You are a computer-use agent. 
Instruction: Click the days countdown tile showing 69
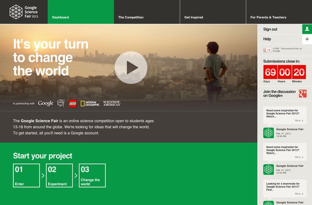click(271, 72)
